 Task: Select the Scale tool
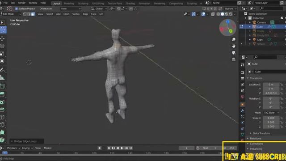[x=2, y=54]
